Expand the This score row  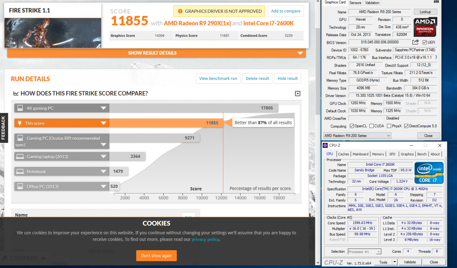pos(103,123)
